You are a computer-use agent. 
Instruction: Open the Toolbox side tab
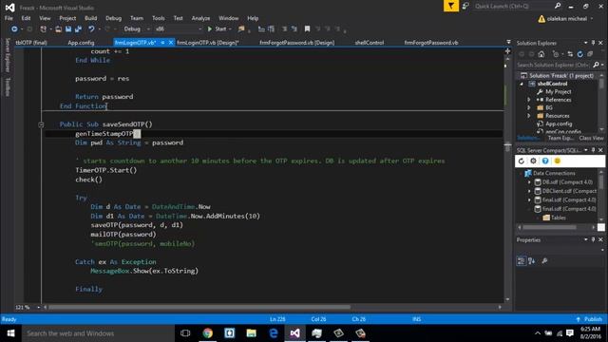7,86
